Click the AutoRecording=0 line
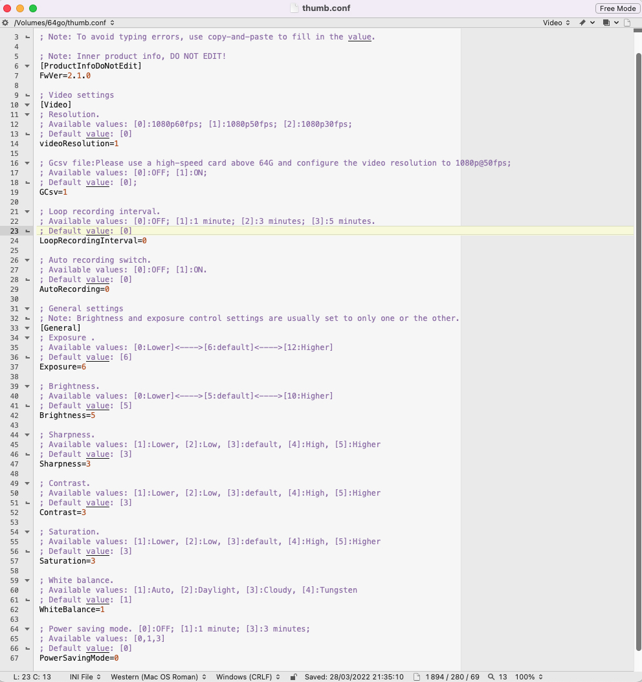642x682 pixels. (x=74, y=289)
